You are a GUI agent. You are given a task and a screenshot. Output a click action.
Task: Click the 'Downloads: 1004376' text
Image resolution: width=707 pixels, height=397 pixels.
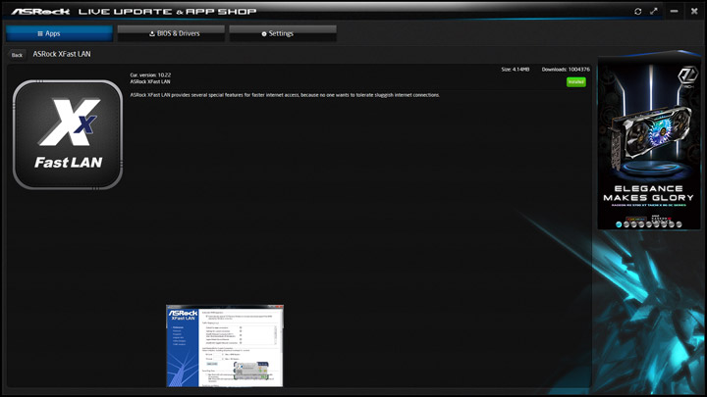(x=566, y=70)
